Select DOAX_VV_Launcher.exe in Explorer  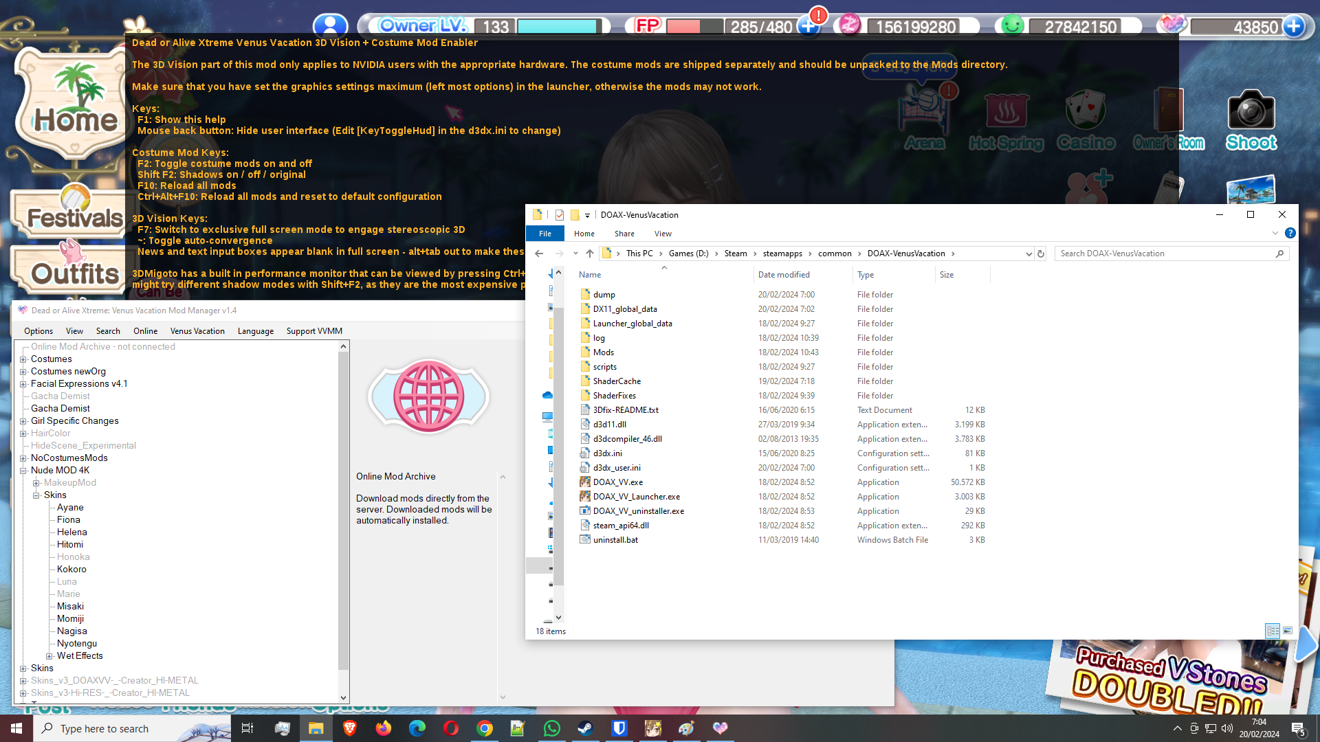coord(636,497)
